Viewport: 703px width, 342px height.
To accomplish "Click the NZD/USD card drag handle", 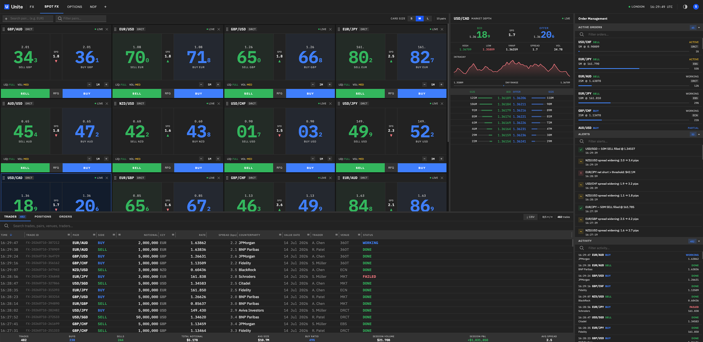I will tap(115, 104).
